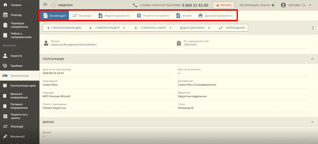Click the Прийоми stethoscope icon
Screen dimensions: 318x144
tap(6, 66)
